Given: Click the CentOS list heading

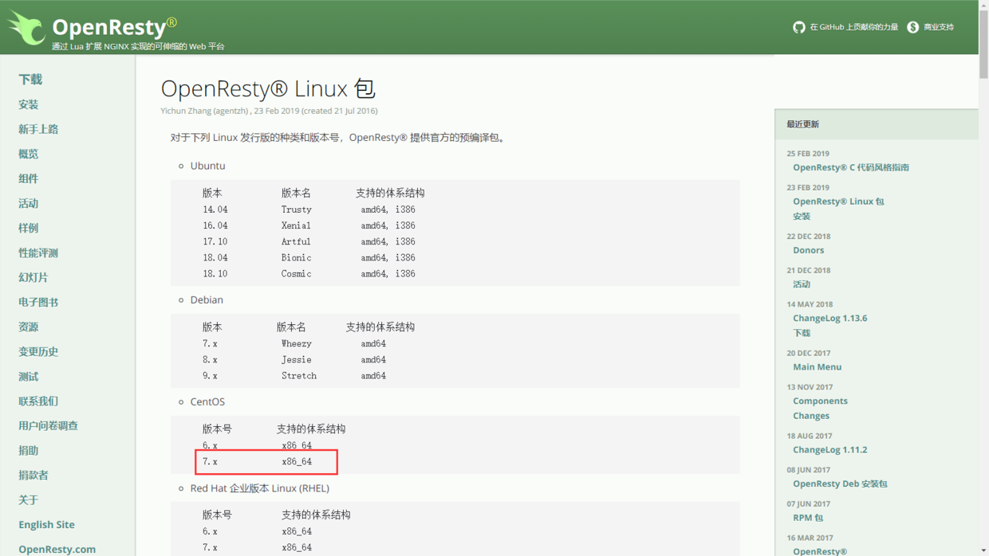Looking at the screenshot, I should pyautogui.click(x=207, y=401).
